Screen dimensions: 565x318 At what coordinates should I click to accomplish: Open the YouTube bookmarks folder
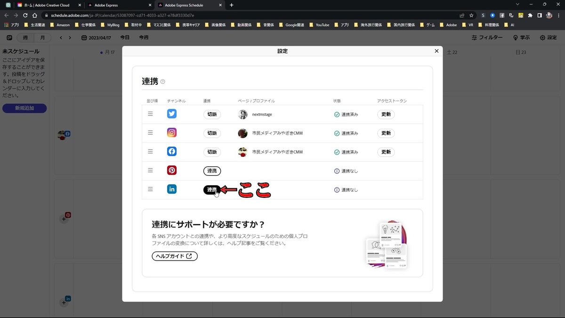(319, 24)
